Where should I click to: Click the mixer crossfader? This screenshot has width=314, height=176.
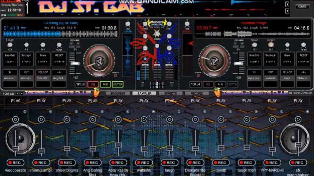pos(157,85)
